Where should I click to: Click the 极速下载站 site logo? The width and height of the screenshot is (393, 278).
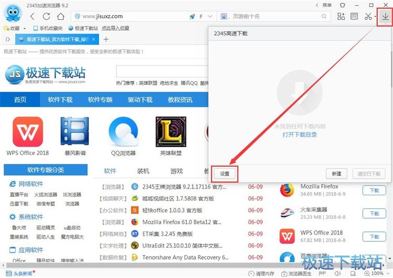click(x=46, y=74)
